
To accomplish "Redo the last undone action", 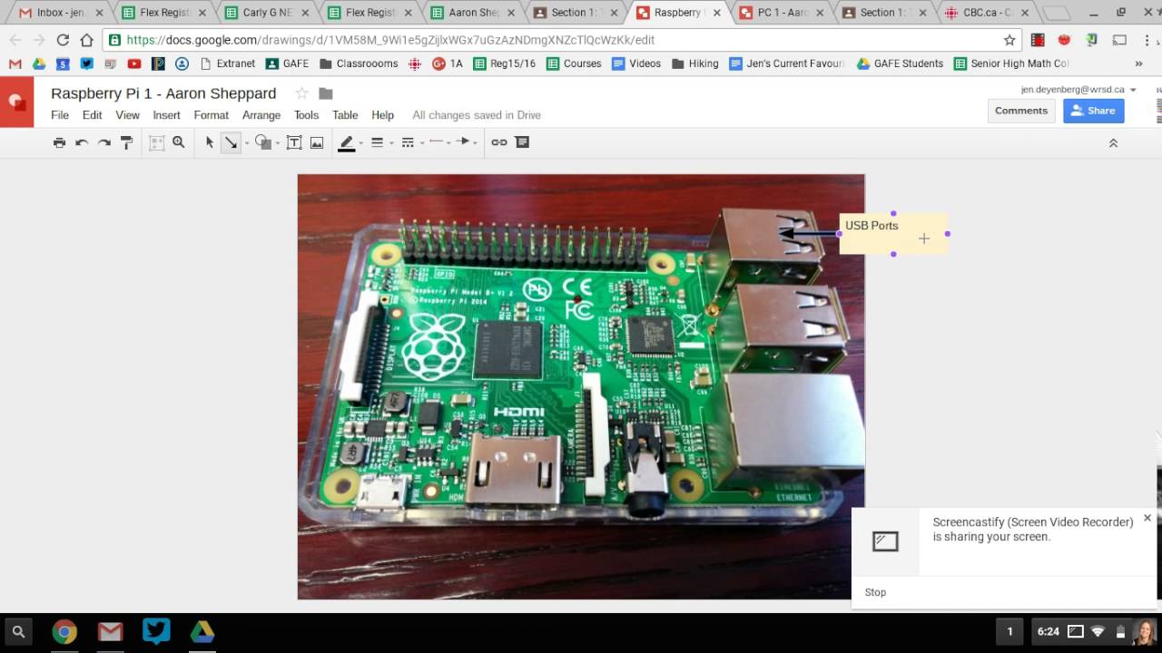I will (104, 142).
